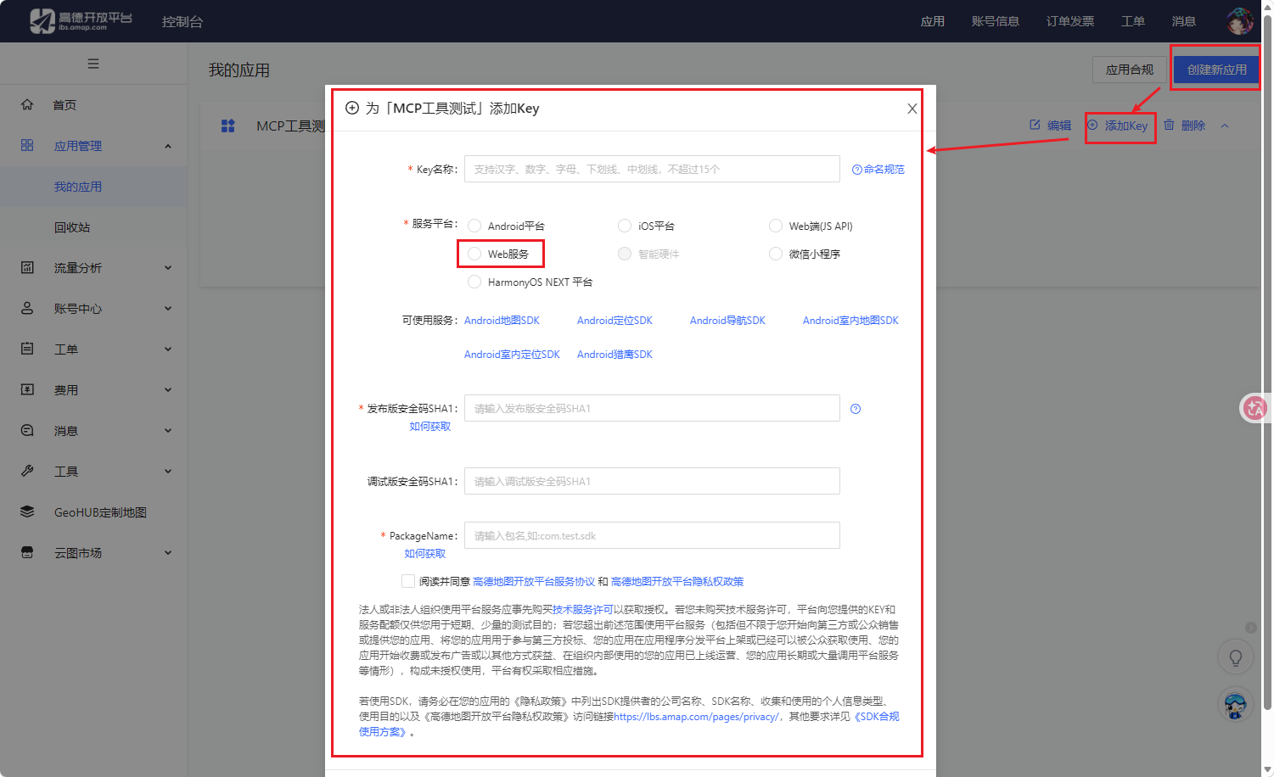
Task: Click the lightbulb suggestion icon
Action: 1235,657
